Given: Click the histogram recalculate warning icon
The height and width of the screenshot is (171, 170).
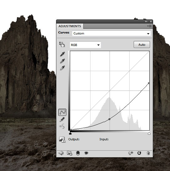Looking at the screenshot, I should pos(62,140).
